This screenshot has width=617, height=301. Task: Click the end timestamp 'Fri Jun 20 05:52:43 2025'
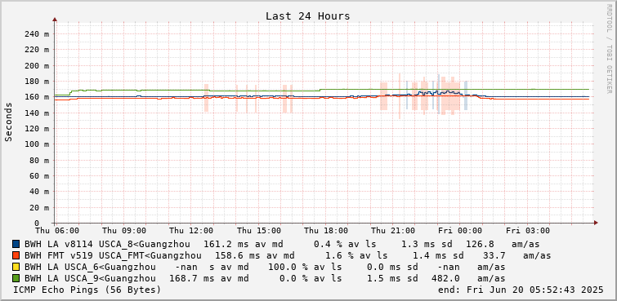535,290
